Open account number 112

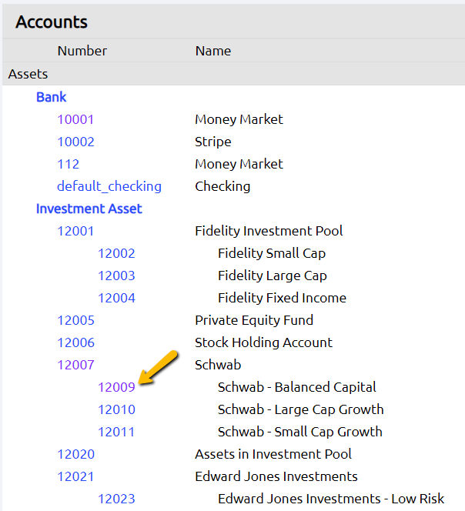69,164
